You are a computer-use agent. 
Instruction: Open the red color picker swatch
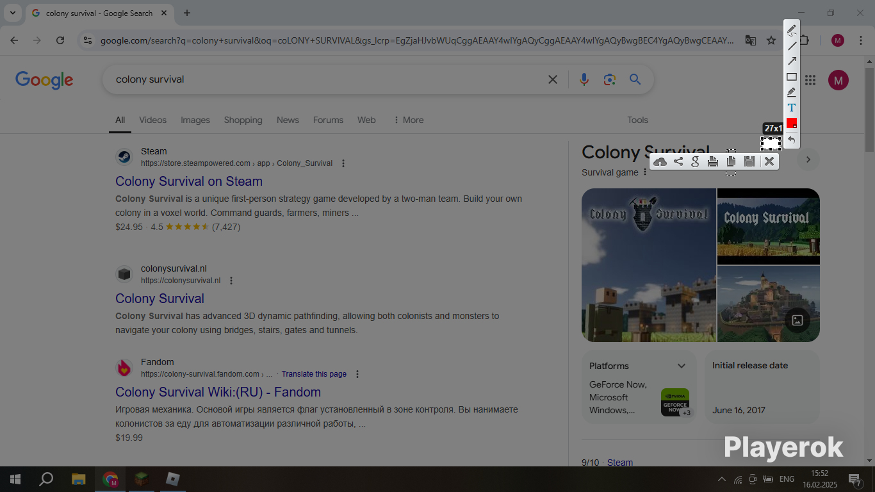[792, 123]
